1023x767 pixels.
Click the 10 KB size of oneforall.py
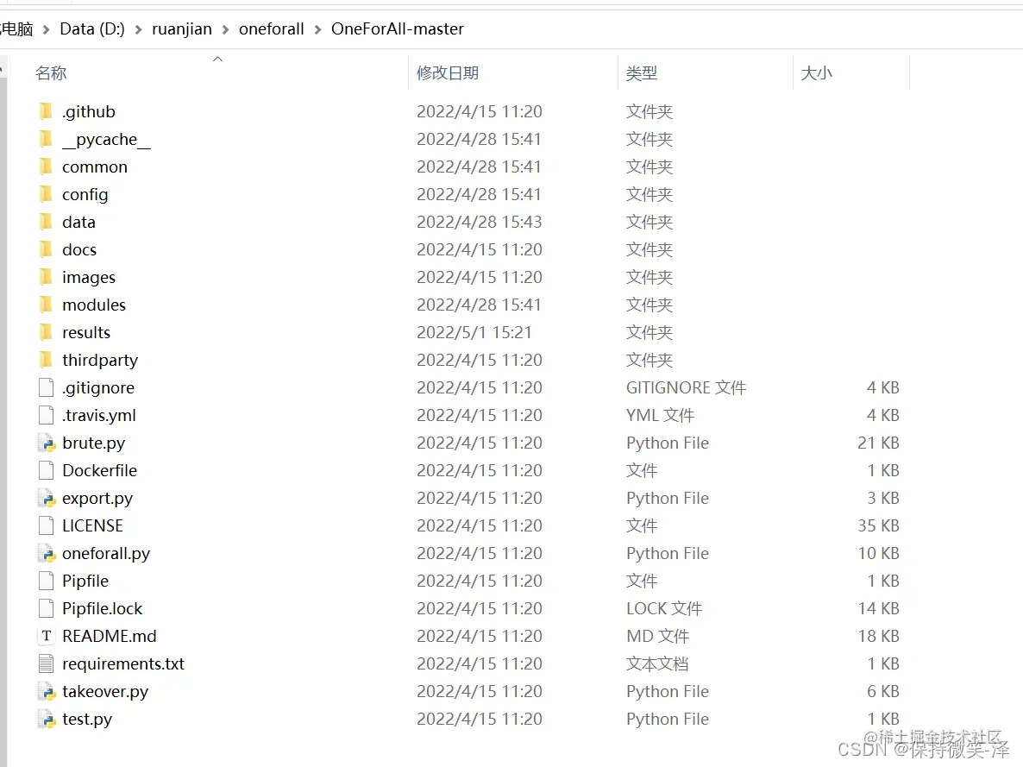(x=878, y=554)
